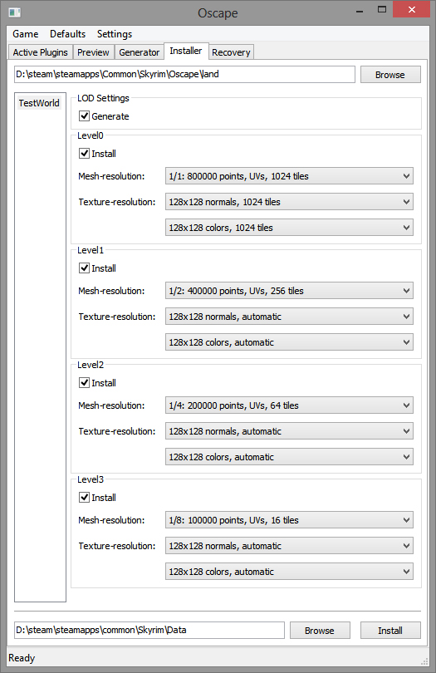Screen dimensions: 436x673
Task: Open Level2 Mesh-resolution dropdown (1/4: 200000 points)
Action: point(289,405)
